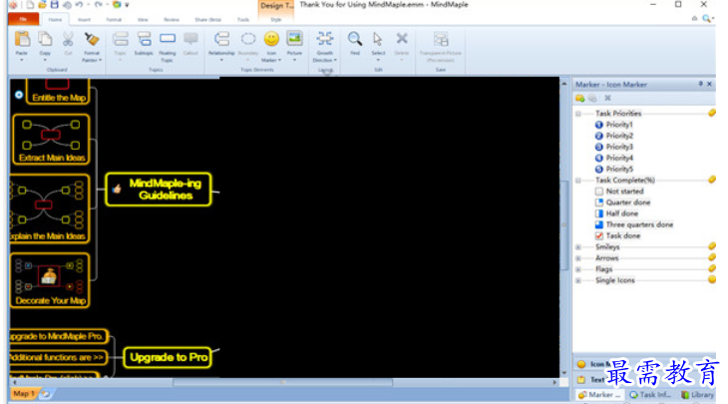
Task: Open the Paste dropdown arrow
Action: (x=22, y=61)
